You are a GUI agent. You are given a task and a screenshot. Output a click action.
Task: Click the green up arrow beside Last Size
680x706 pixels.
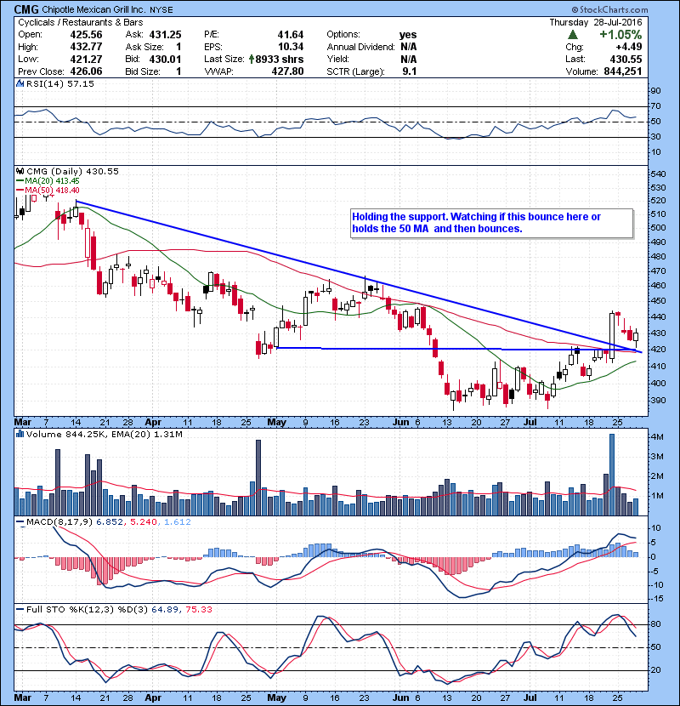pos(251,59)
